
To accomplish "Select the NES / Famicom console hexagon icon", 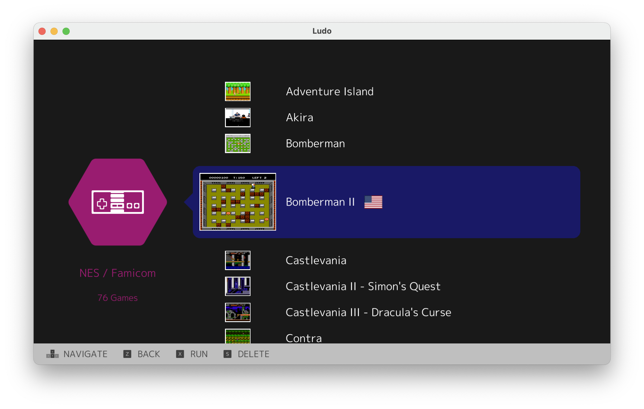I will (117, 202).
